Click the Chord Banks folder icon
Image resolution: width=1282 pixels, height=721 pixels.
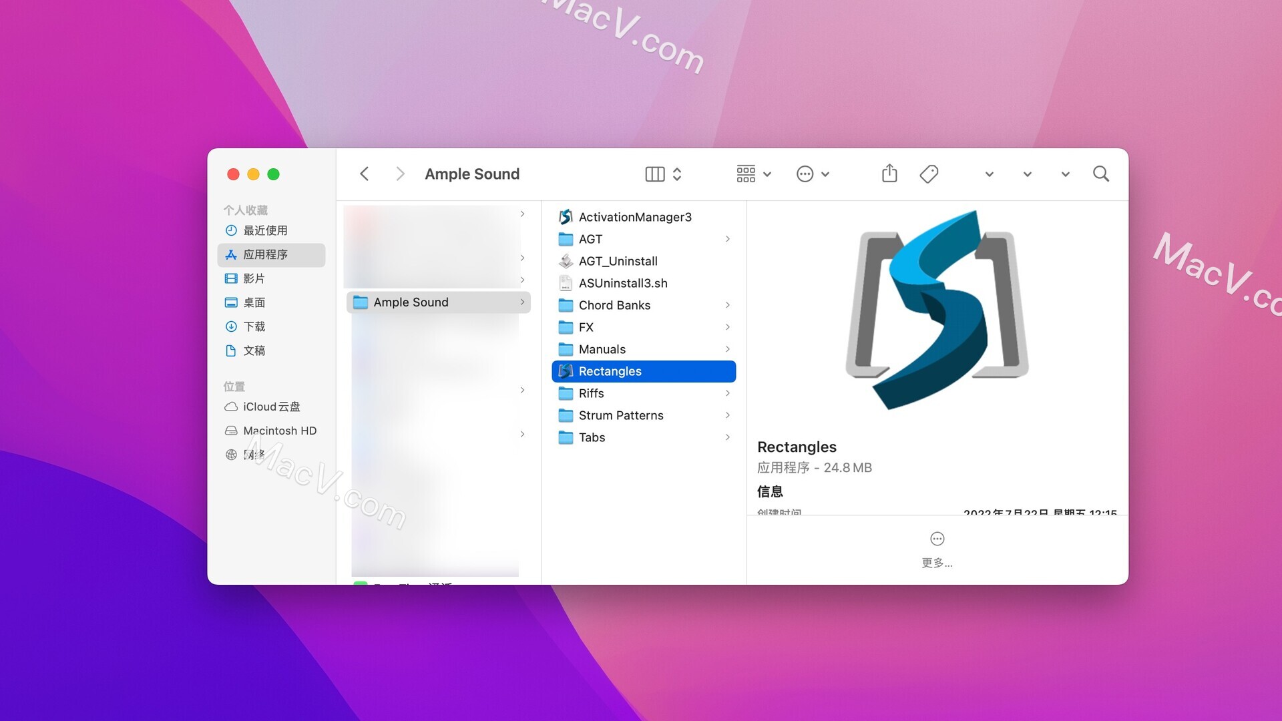pyautogui.click(x=566, y=305)
